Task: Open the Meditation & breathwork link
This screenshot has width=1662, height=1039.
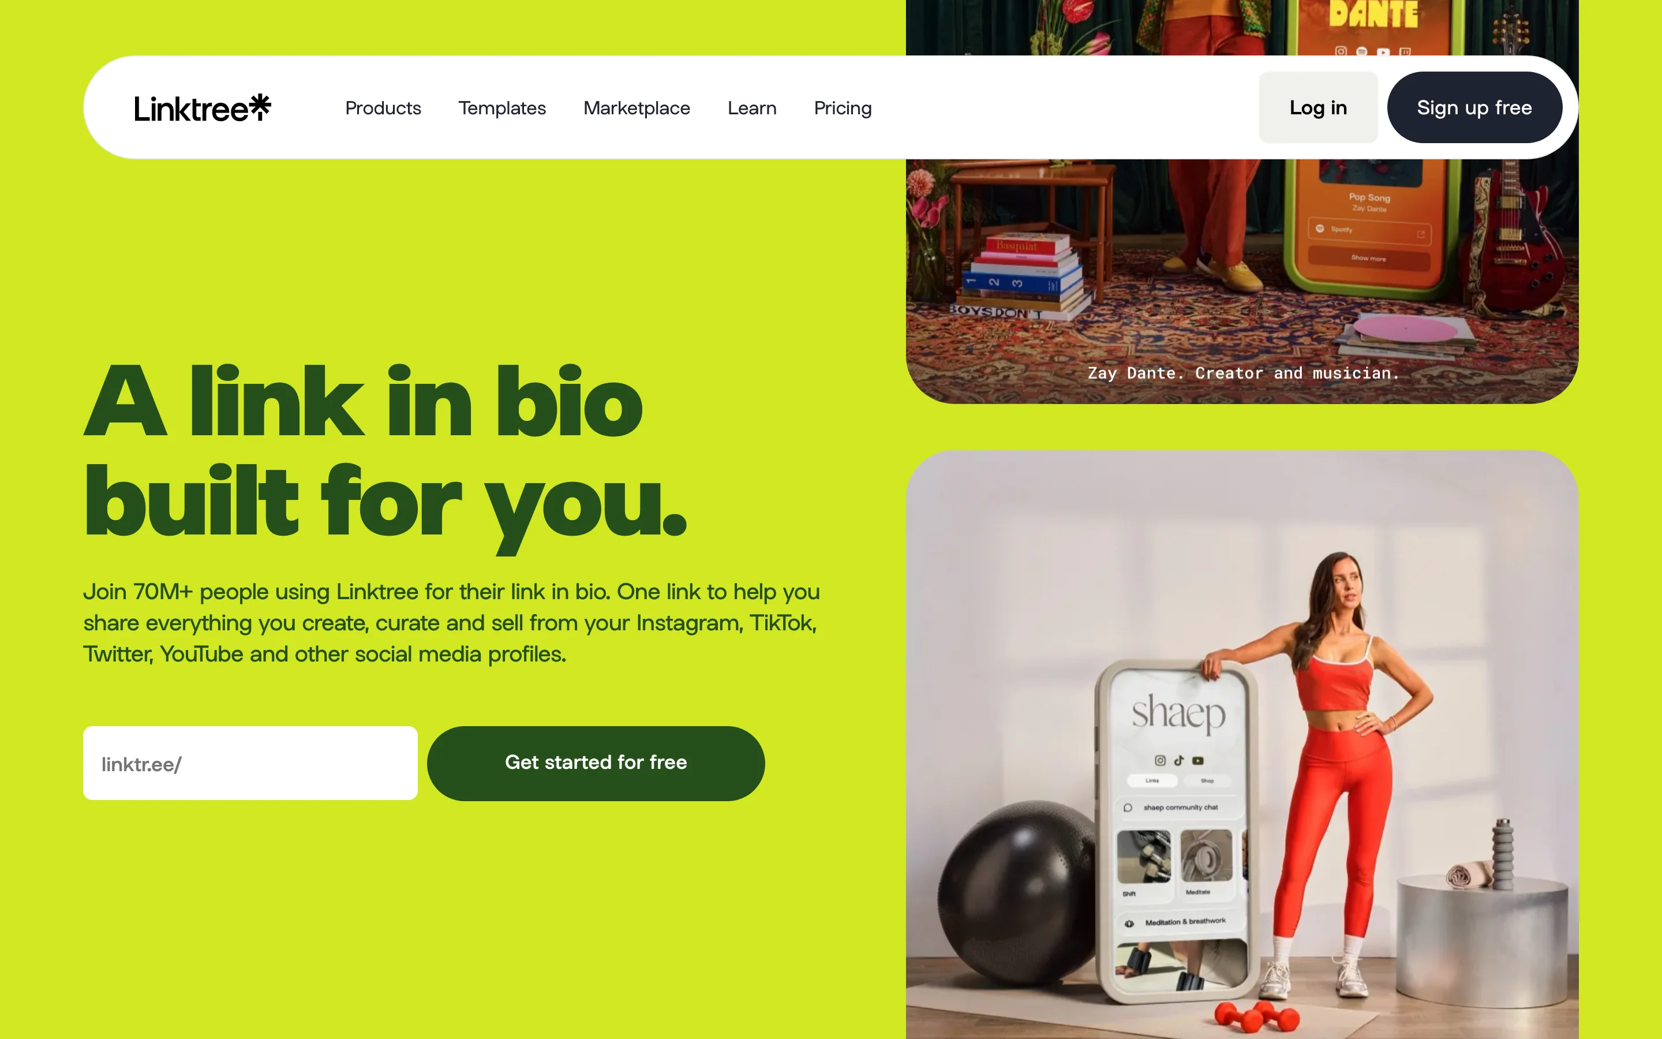Action: [1181, 922]
